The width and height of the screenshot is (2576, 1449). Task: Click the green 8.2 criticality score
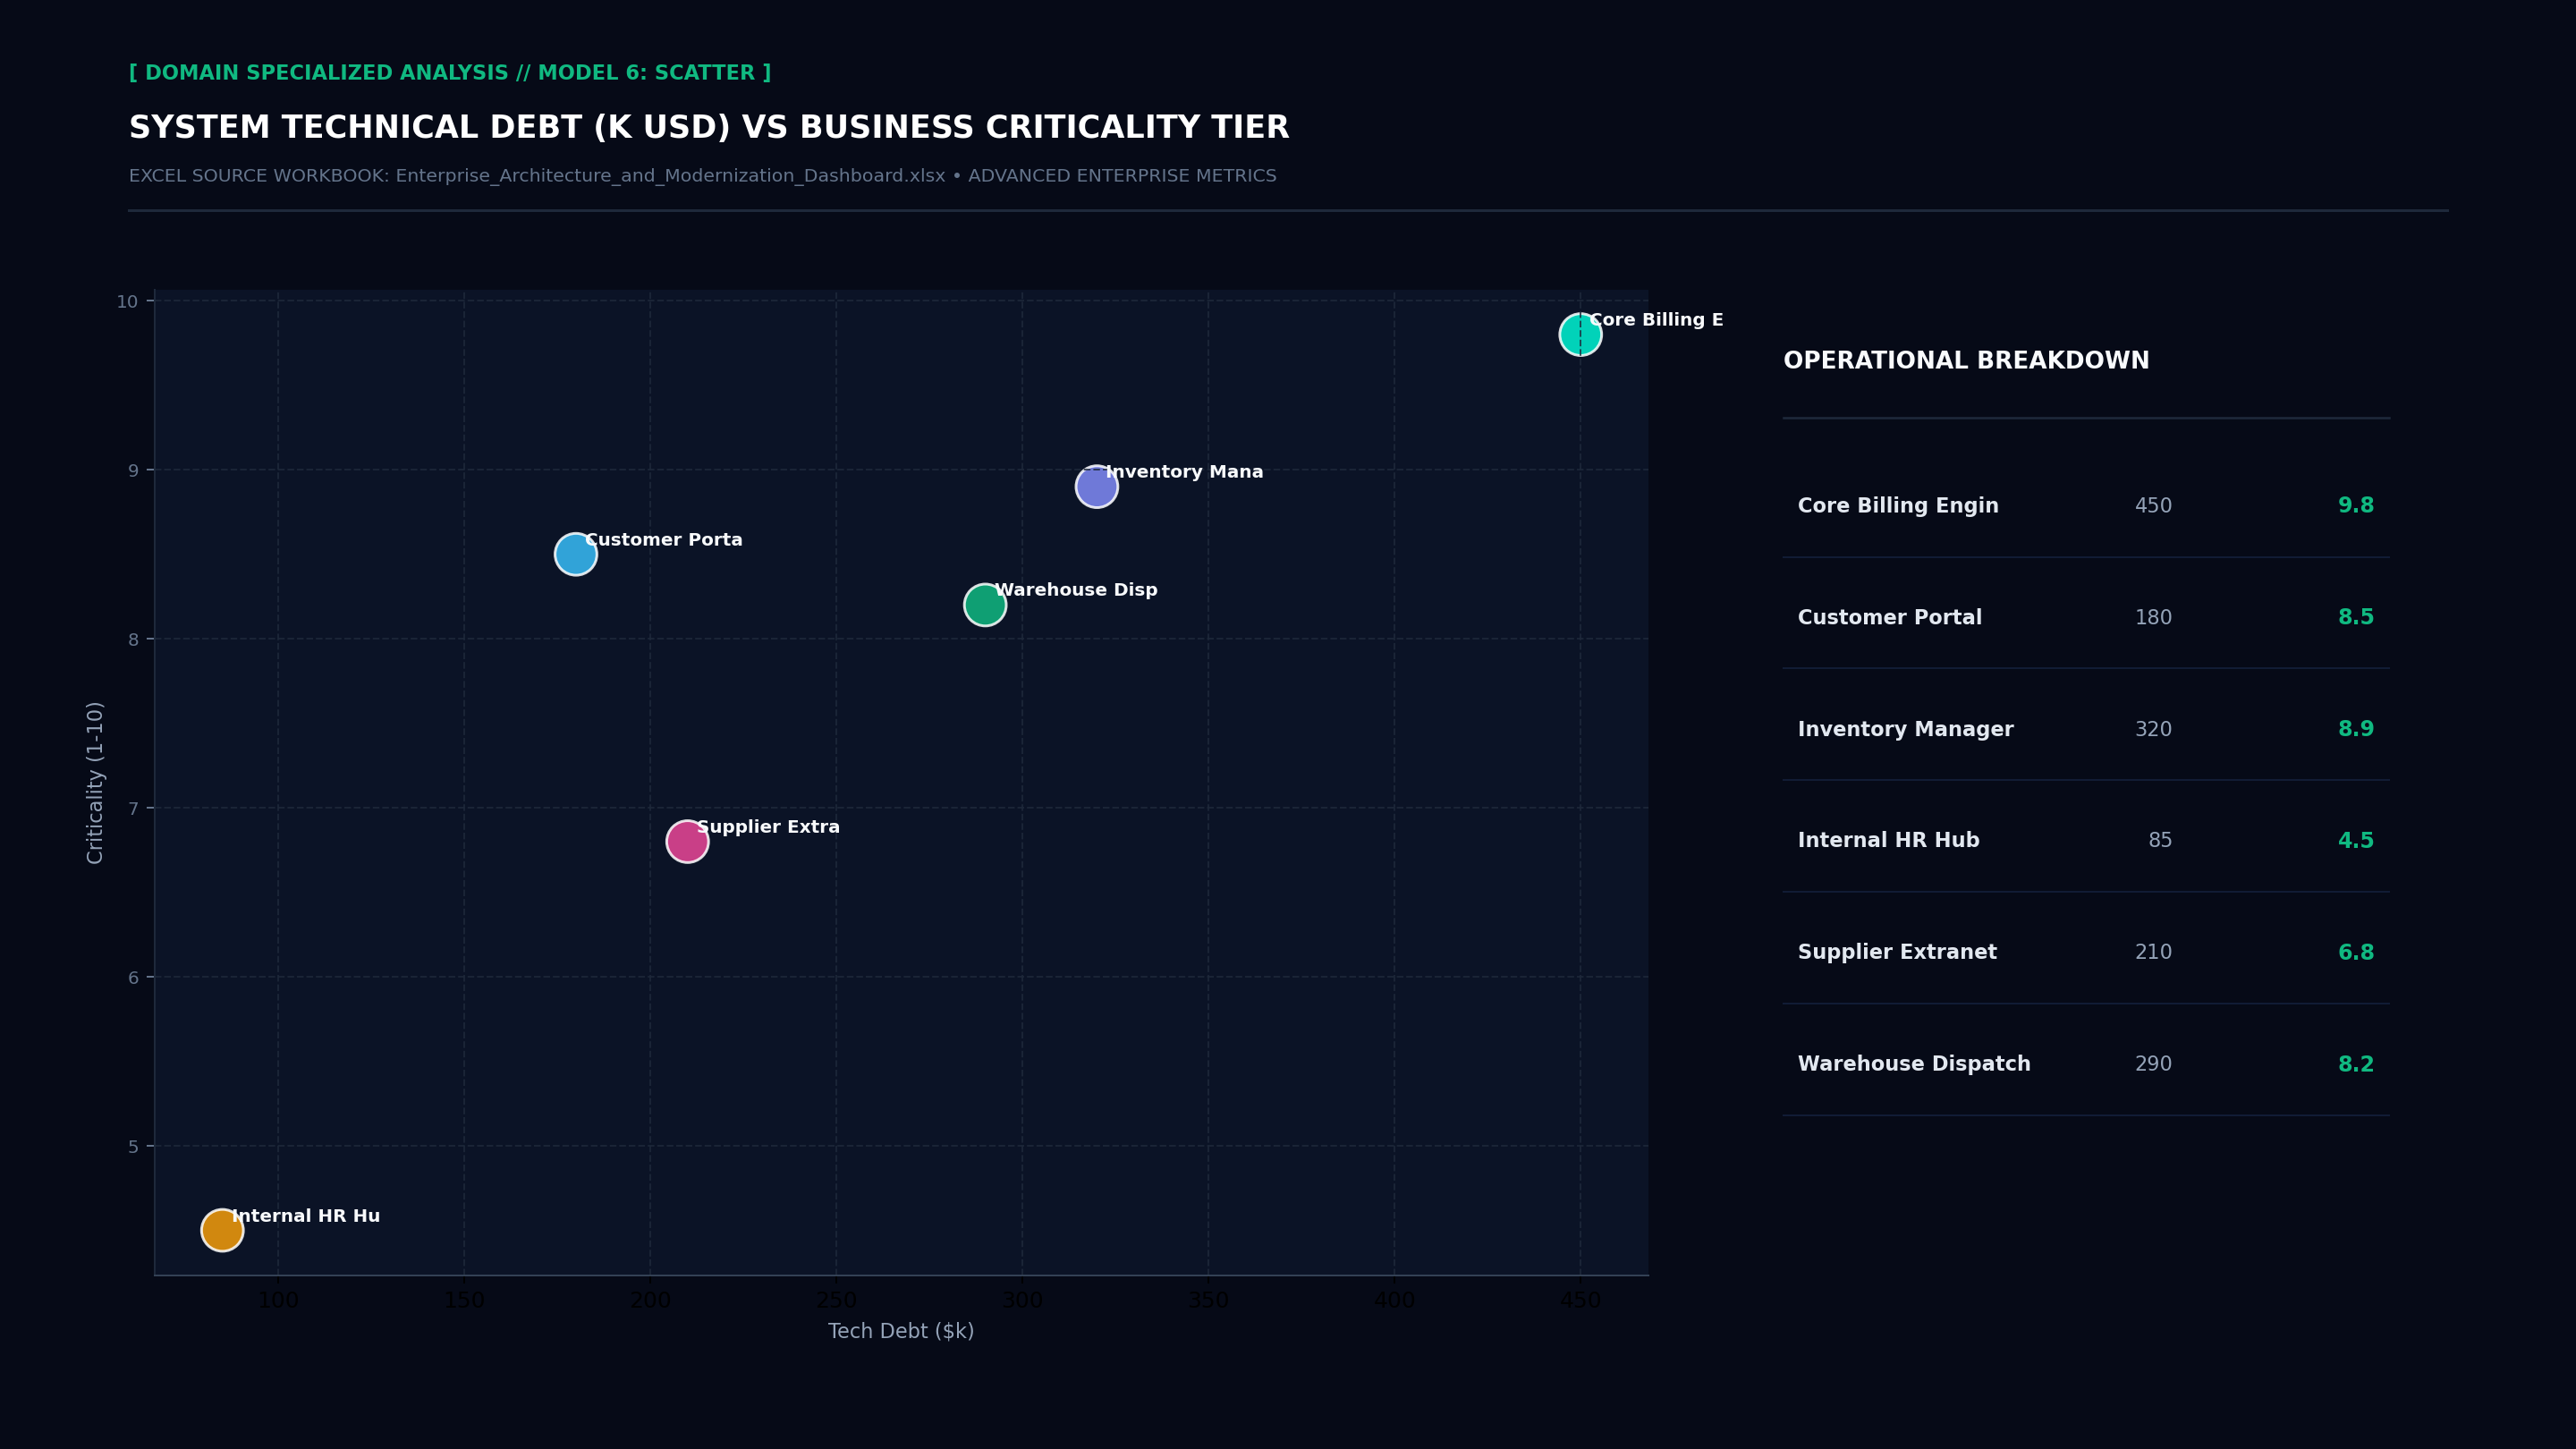click(x=2355, y=1064)
